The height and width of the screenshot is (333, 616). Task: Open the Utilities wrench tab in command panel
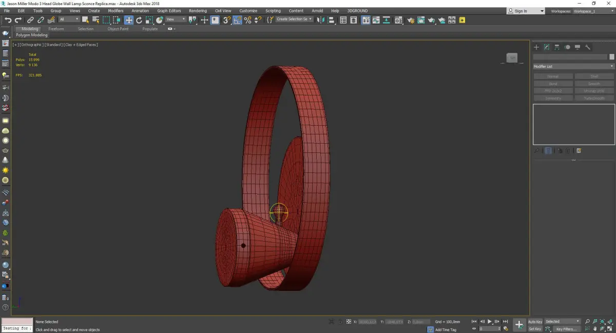tap(588, 47)
